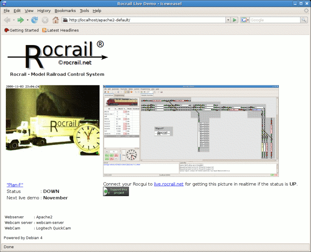Screen dimensions: 311x252
Task: Go to the browser Home page
Action: (56, 20)
